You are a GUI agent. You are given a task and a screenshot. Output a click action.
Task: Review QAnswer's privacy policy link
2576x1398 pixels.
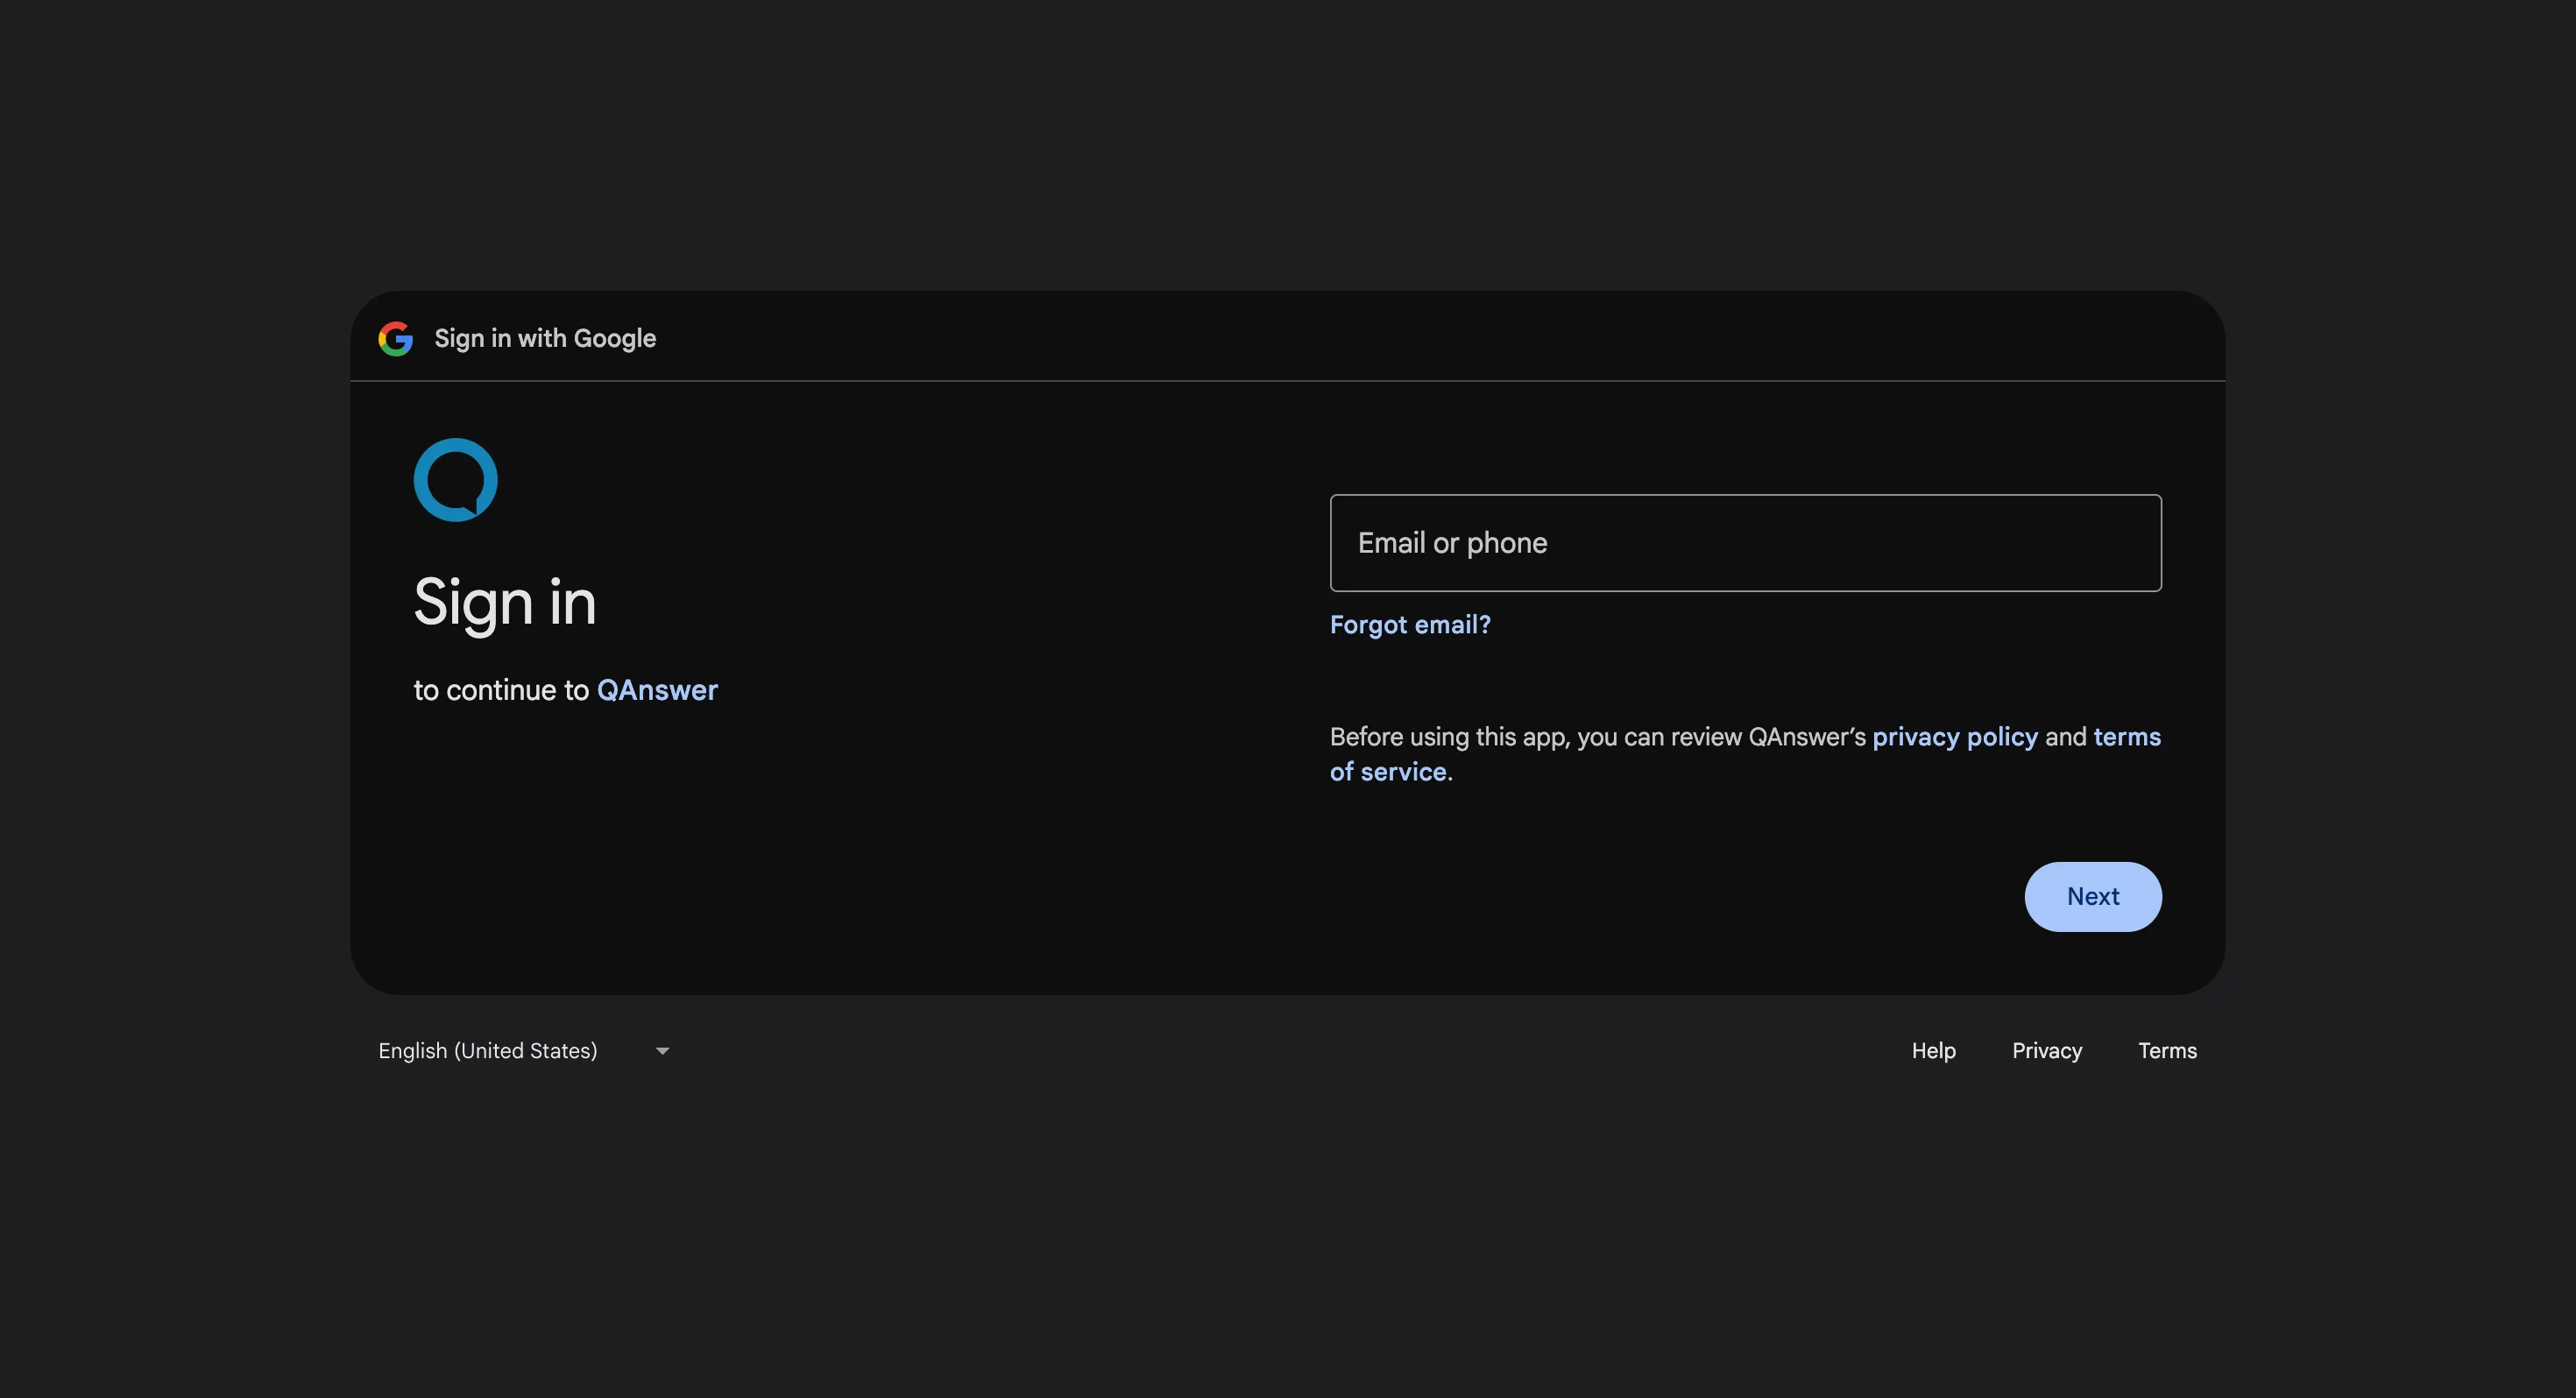(1955, 737)
